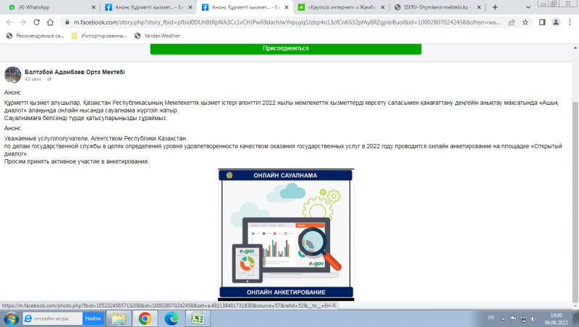Open File Explorer folder on taskbar

(x=119, y=318)
